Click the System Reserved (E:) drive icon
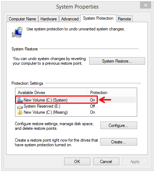The image size is (154, 172). click(20, 107)
